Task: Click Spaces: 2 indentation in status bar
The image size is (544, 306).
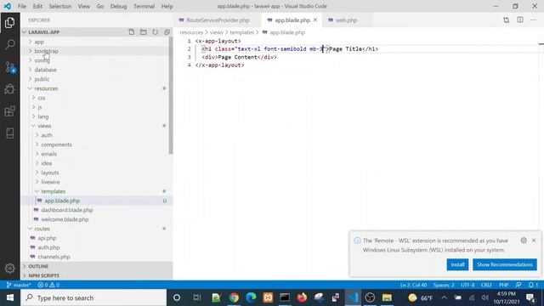Action: 444,285
